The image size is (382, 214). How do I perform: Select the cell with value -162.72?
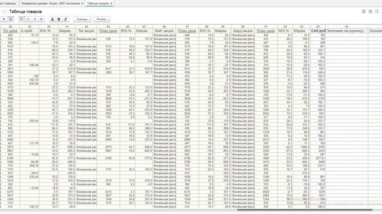tap(29, 80)
